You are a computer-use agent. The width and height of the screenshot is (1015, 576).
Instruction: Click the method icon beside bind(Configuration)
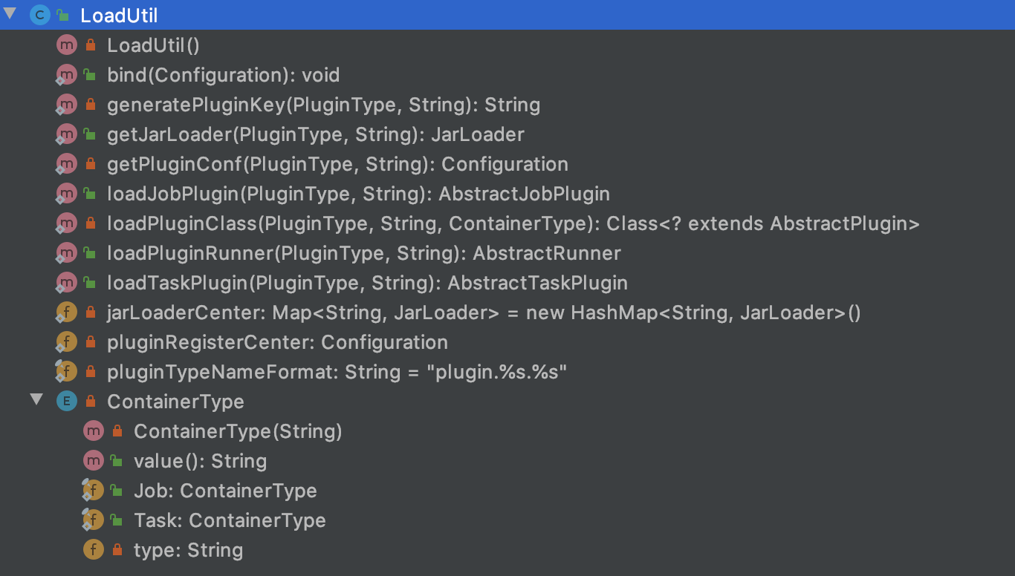tap(67, 75)
